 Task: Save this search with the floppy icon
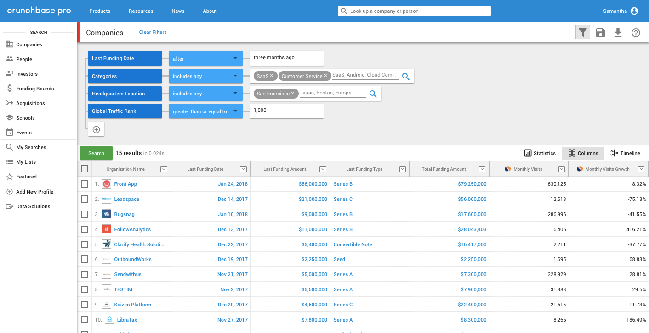pos(600,33)
